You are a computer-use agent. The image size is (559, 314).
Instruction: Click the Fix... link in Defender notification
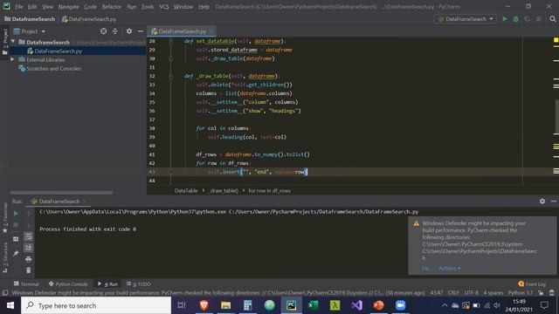(426, 268)
